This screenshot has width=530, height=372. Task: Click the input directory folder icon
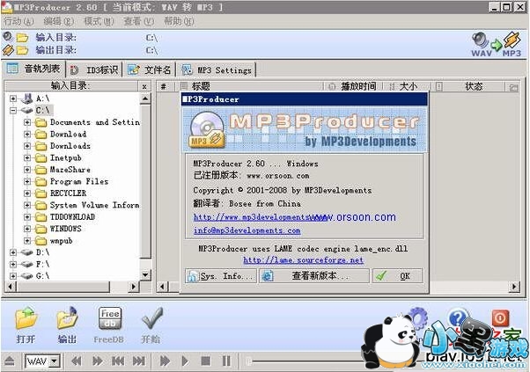pyautogui.click(x=23, y=38)
